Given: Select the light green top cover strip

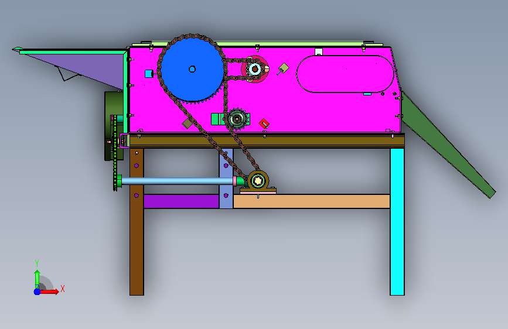Looking at the screenshot, I should coord(257,44).
